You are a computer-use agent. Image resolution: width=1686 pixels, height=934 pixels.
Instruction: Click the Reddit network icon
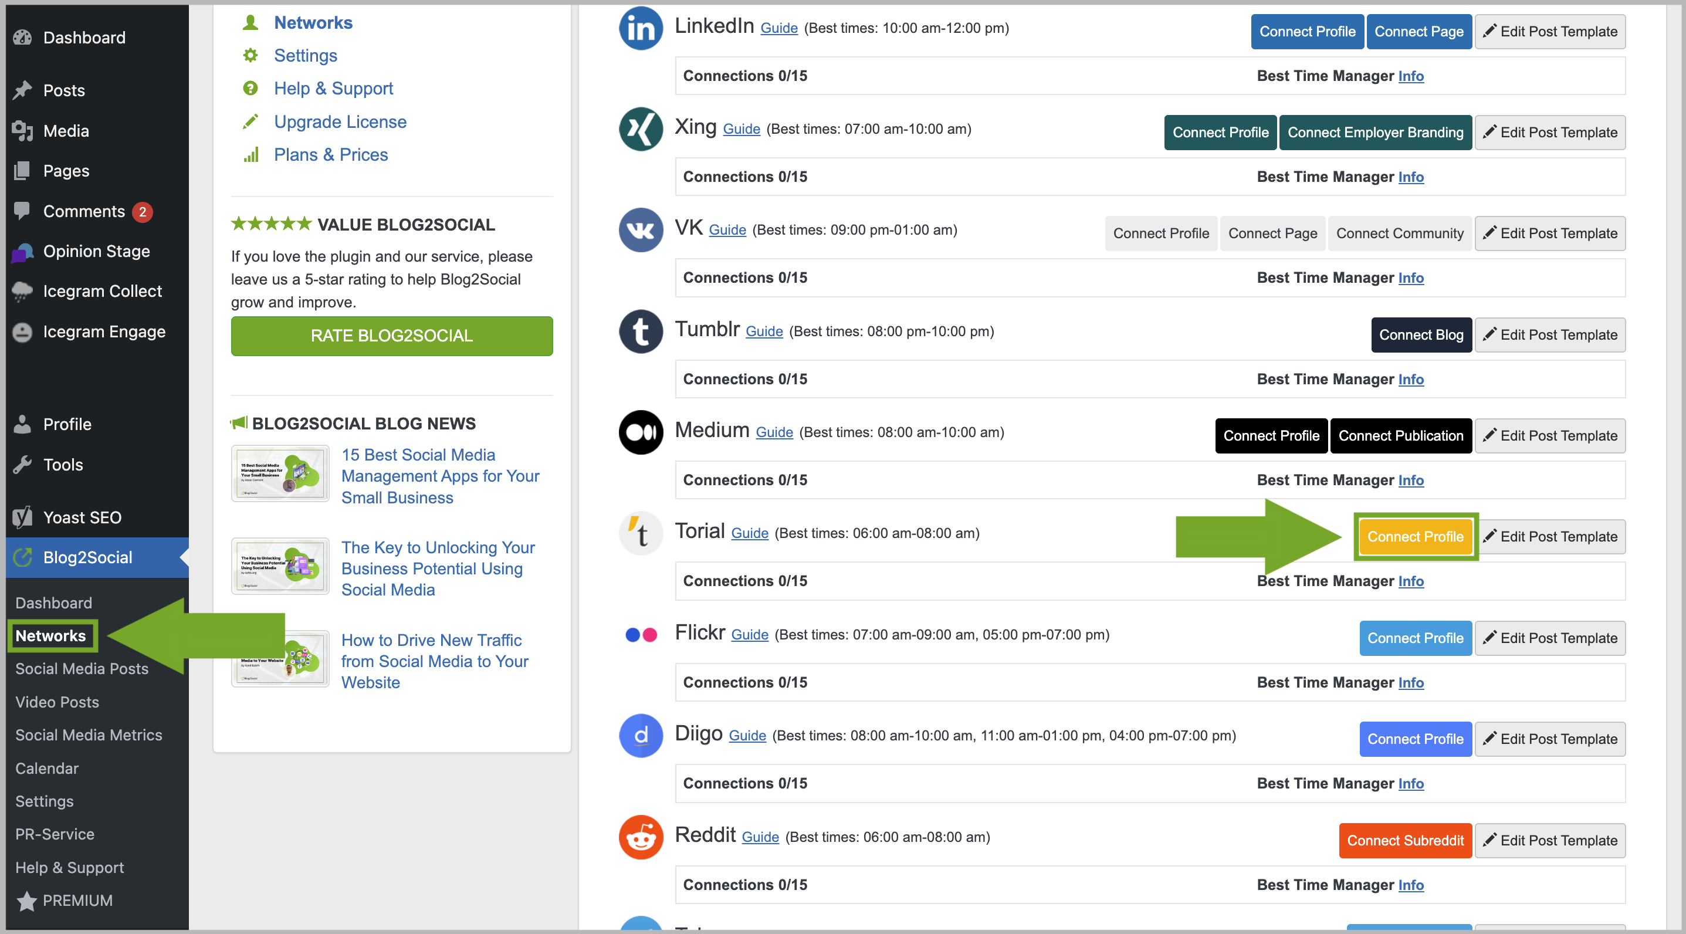tap(640, 837)
